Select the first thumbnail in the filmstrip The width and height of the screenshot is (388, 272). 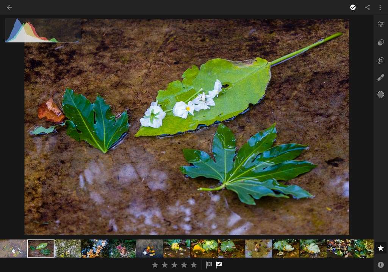pyautogui.click(x=13, y=249)
